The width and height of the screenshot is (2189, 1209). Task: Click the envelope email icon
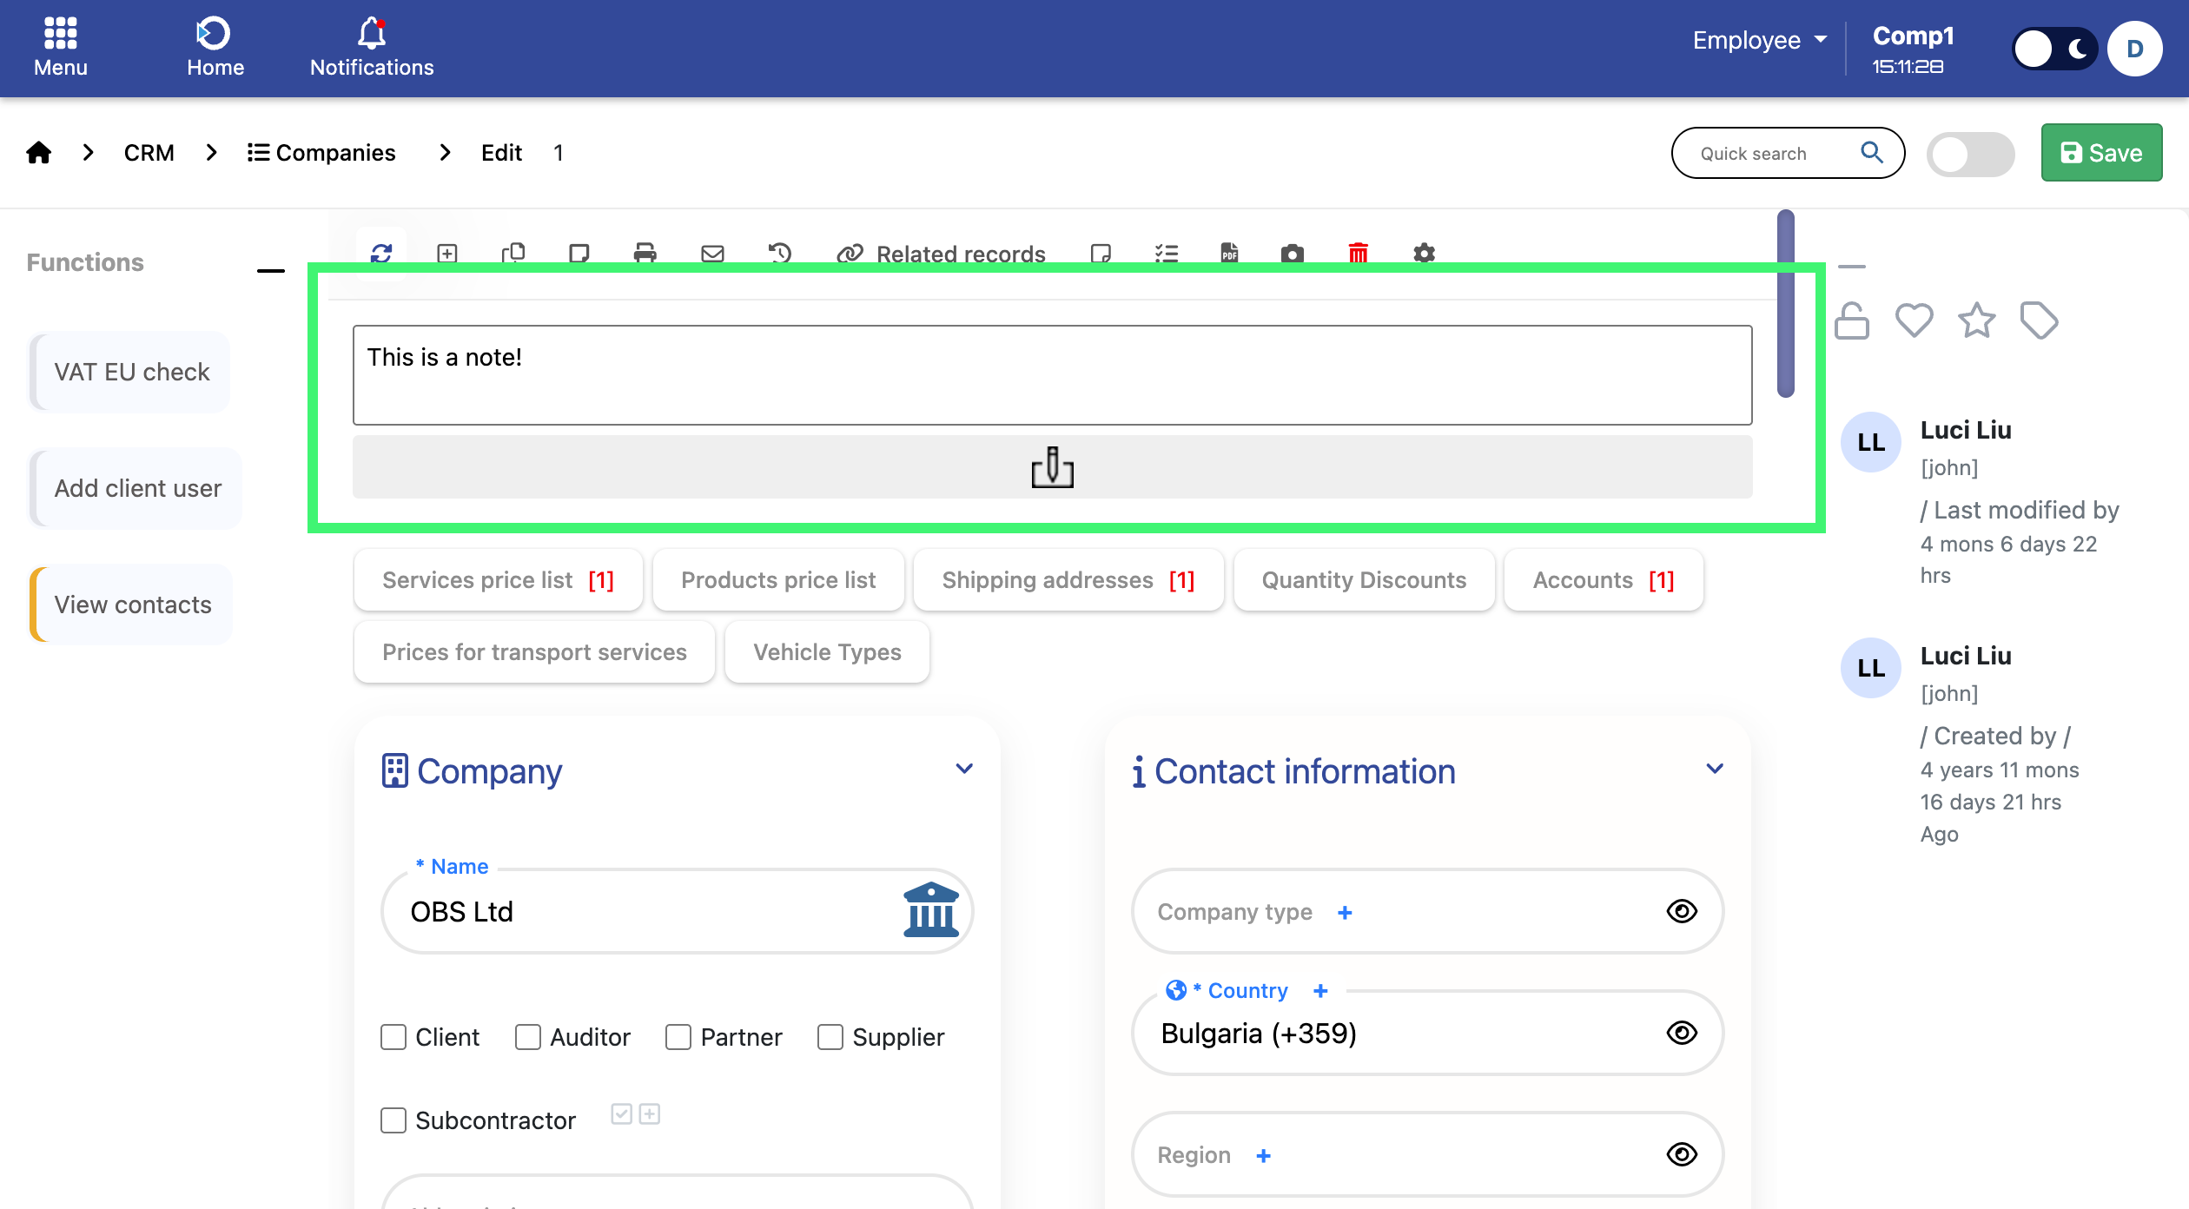[712, 253]
